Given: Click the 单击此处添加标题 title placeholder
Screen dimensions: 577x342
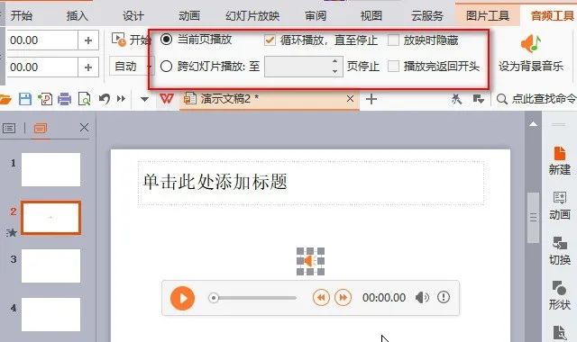Looking at the screenshot, I should click(x=311, y=183).
